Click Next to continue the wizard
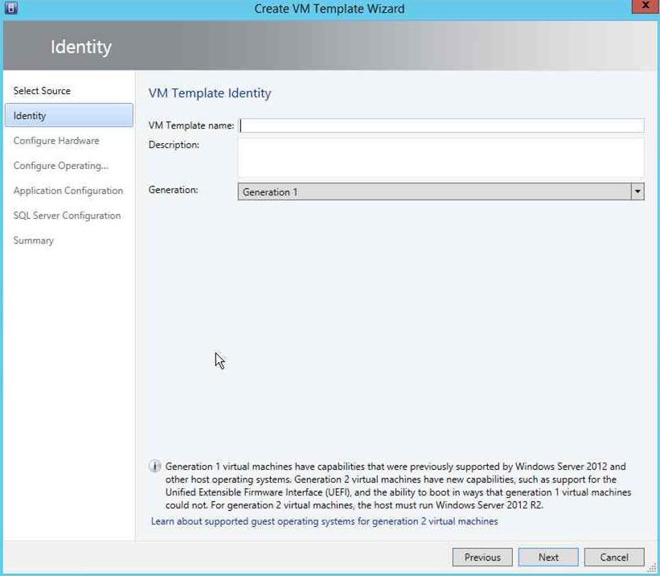 pos(548,557)
